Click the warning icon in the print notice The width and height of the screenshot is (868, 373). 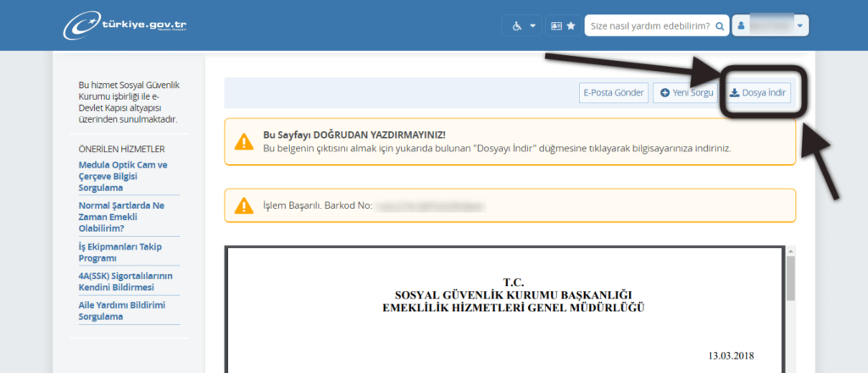click(244, 141)
